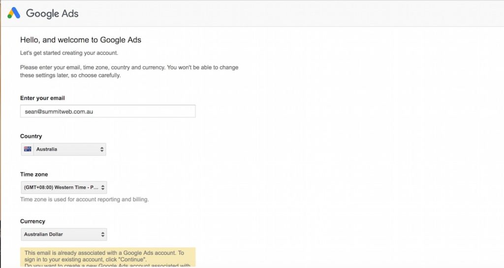504x268 pixels.
Task: Click the yellow 'already associated' warning message
Action: 108,257
